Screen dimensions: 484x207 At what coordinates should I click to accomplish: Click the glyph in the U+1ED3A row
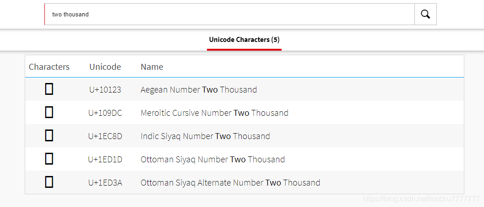[x=49, y=182]
